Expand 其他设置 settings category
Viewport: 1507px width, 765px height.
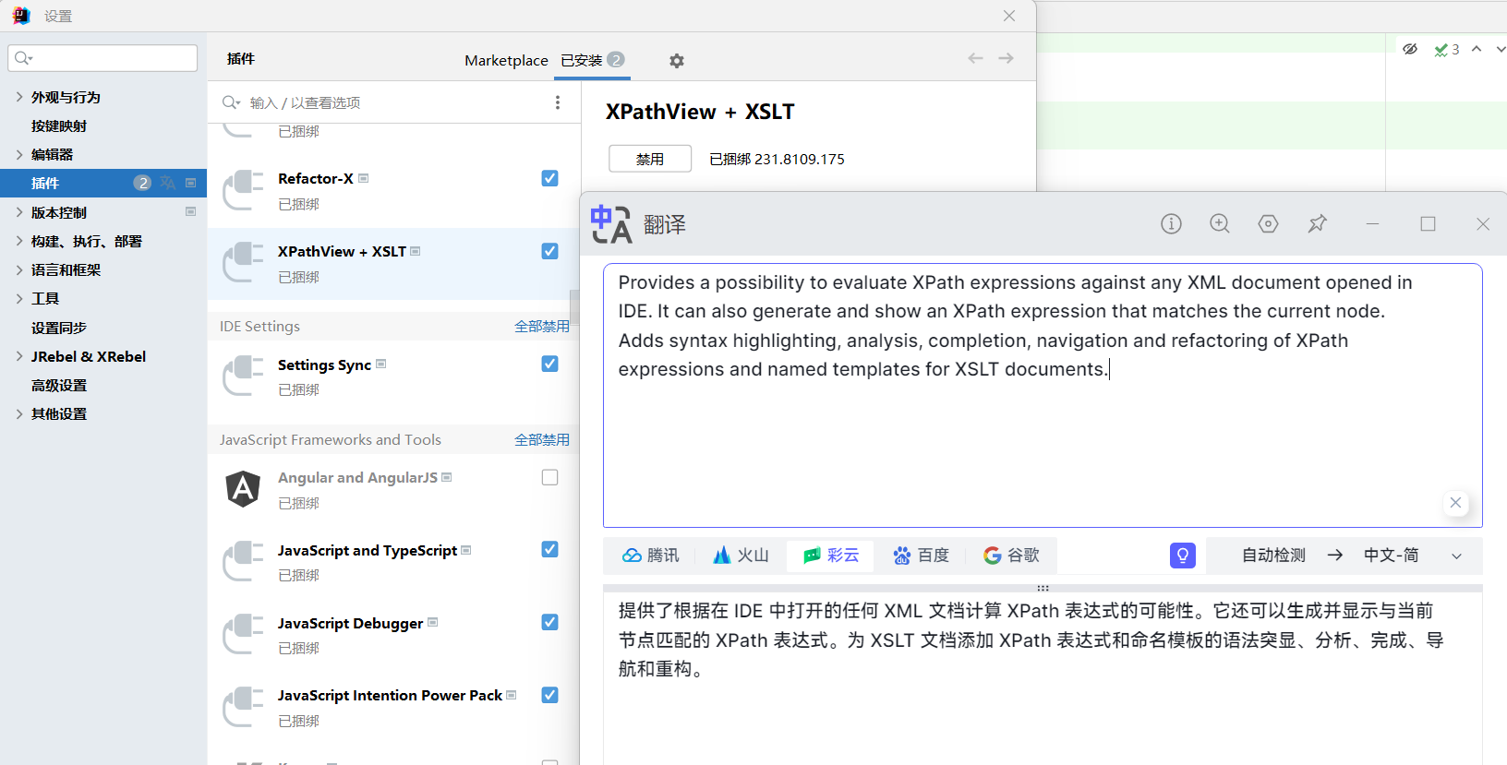19,413
